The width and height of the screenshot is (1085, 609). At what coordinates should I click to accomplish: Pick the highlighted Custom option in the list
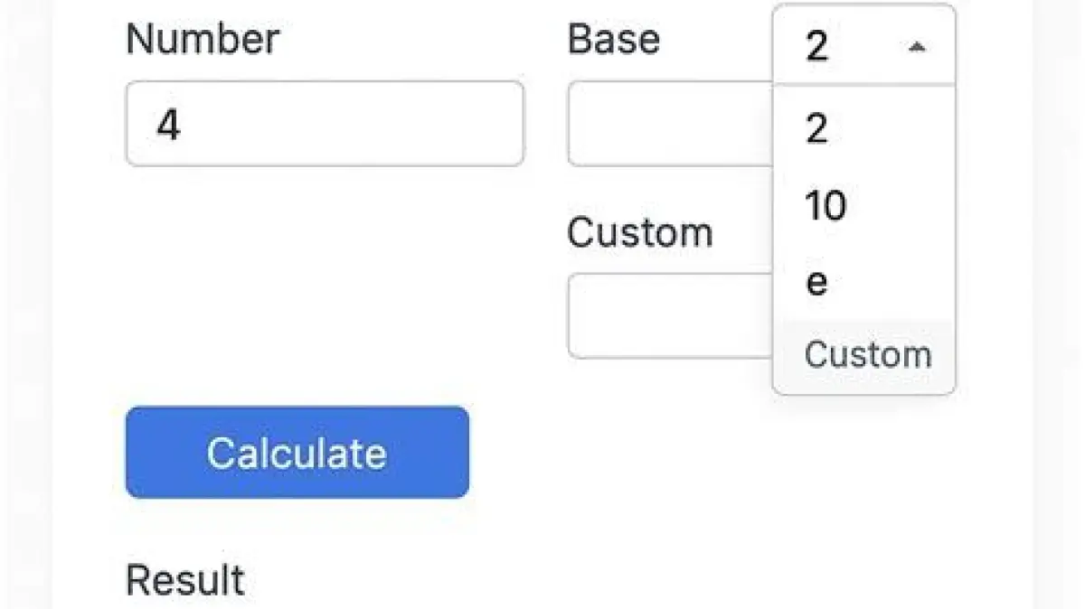pyautogui.click(x=867, y=354)
